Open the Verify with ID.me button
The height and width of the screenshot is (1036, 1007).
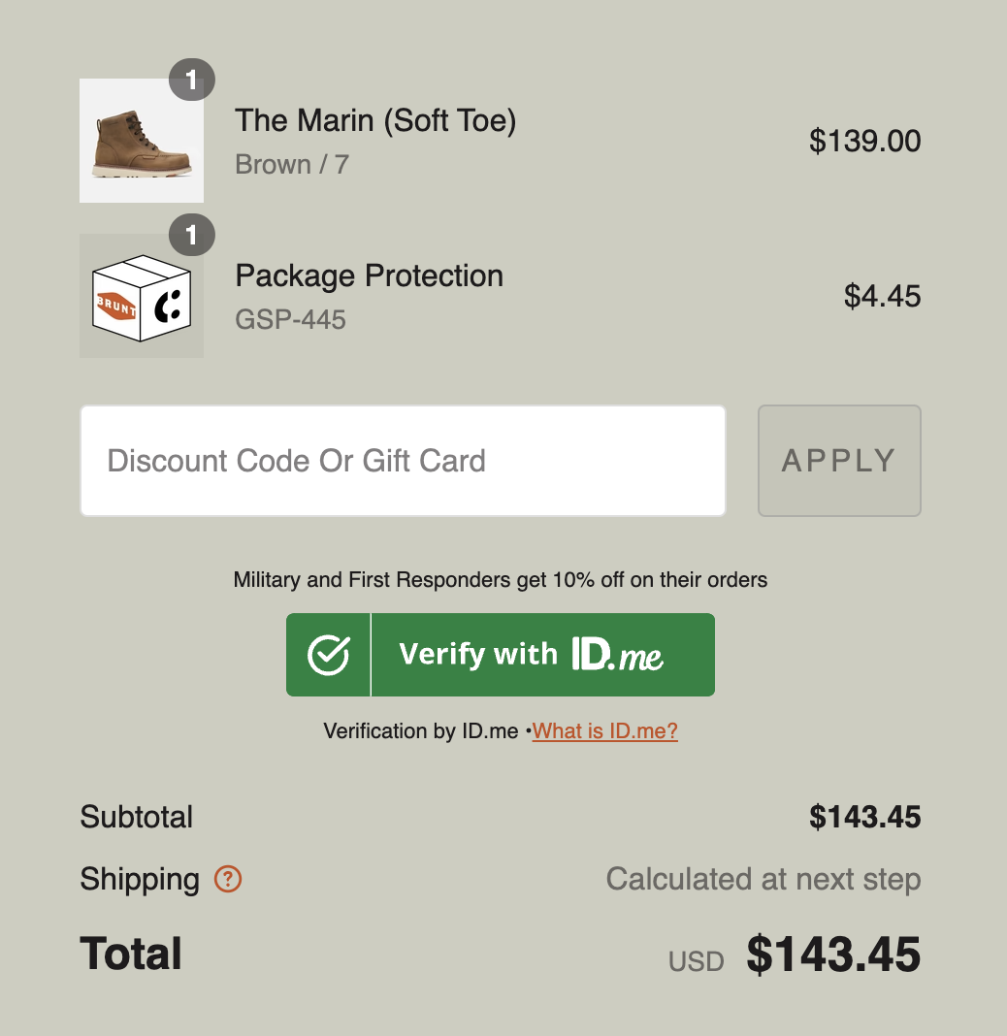(501, 654)
